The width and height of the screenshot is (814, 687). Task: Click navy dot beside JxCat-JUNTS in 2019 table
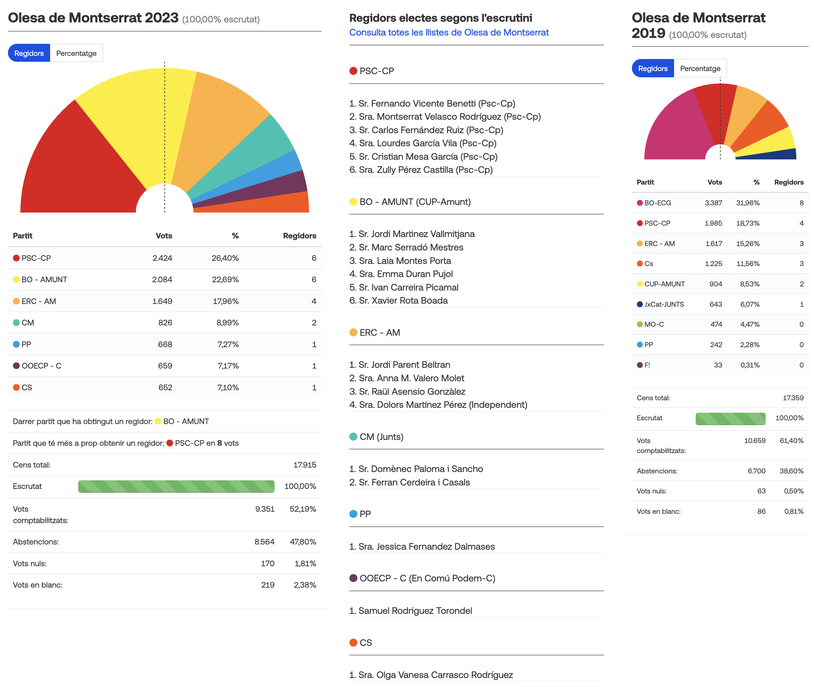(639, 304)
